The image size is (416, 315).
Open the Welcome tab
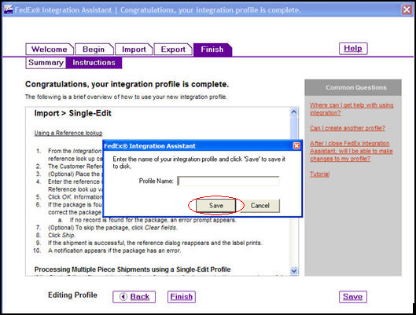[x=50, y=49]
